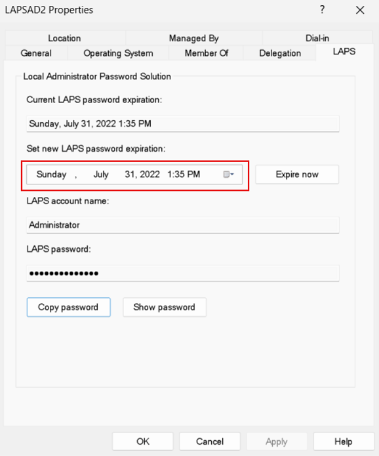Switch to the Member Of tab
379x456 pixels.
tap(207, 53)
